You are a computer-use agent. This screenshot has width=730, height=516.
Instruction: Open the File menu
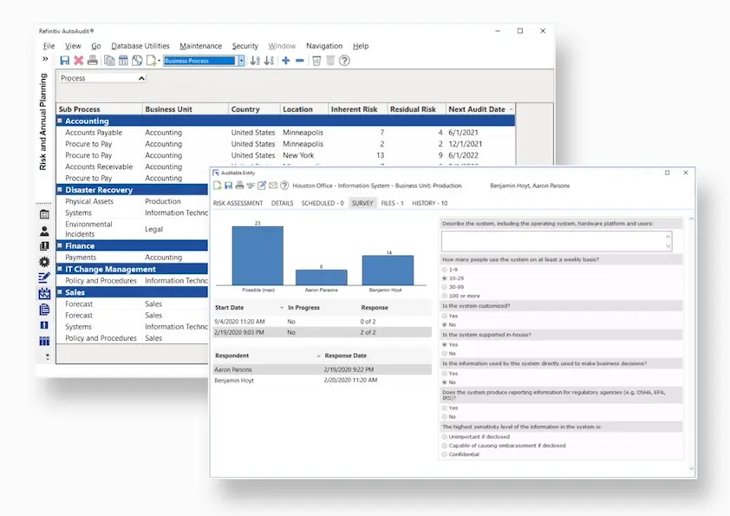(49, 46)
